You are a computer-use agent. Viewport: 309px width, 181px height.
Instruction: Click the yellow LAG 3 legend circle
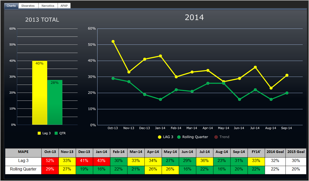point(159,137)
